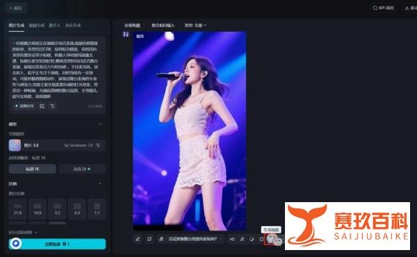
Task: Choose the 1:1 aspect ratio
Action: point(97,209)
